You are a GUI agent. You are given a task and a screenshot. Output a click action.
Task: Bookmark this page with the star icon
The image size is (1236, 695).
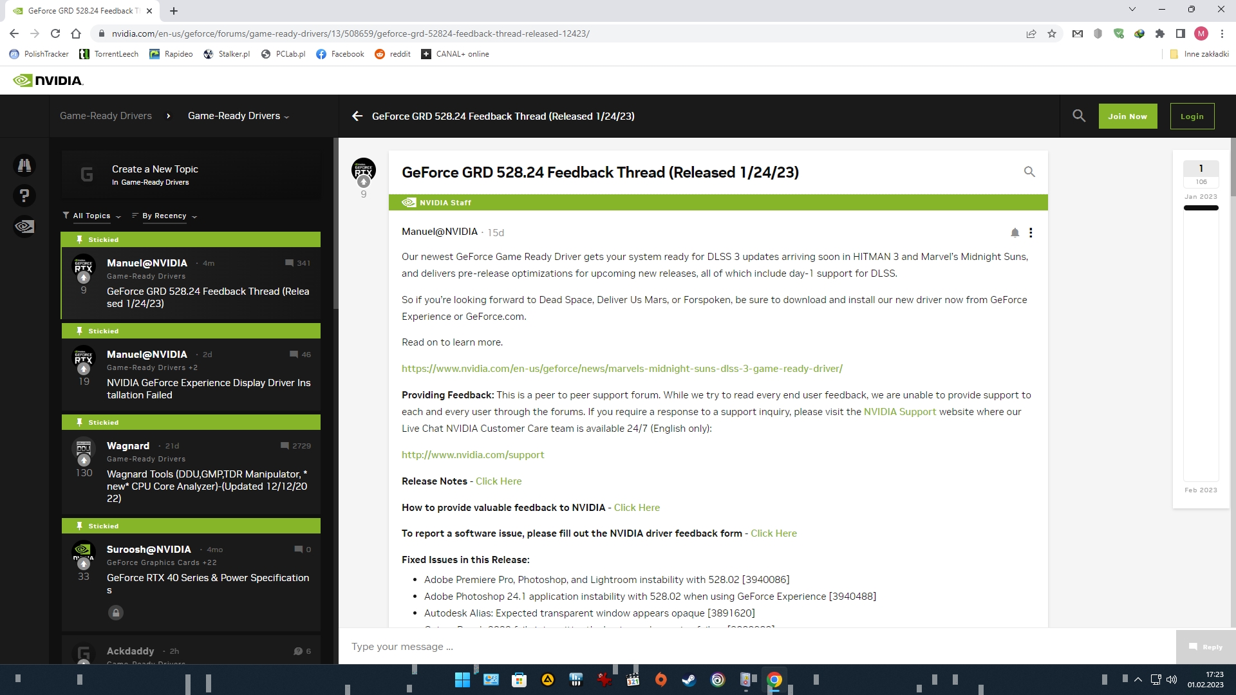tap(1052, 33)
